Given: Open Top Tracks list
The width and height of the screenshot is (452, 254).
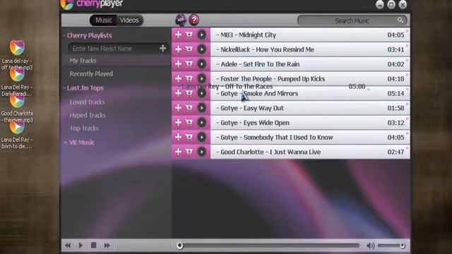Looking at the screenshot, I should click(84, 128).
